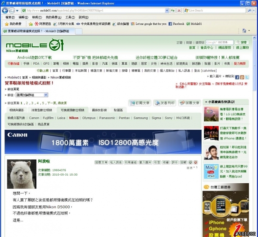Click the Google custom search input field
258x237 pixels.
[219, 42]
